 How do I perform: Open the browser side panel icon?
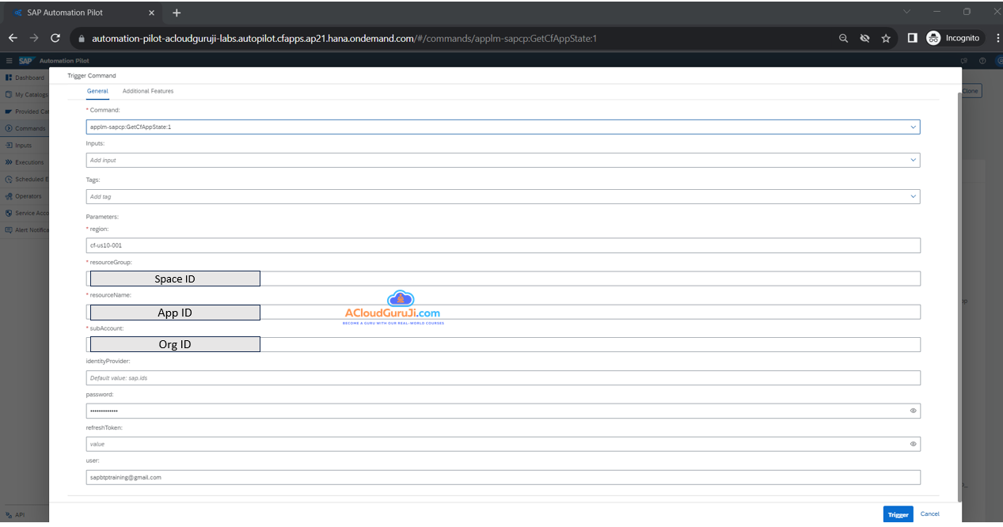[x=912, y=38]
